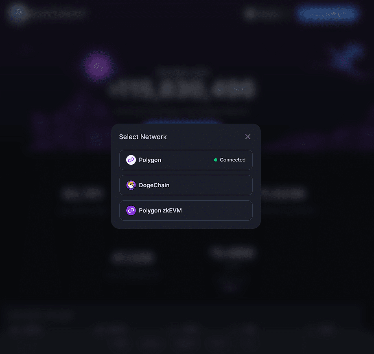The image size is (374, 354).
Task: Click the green connected status dot
Action: click(216, 160)
